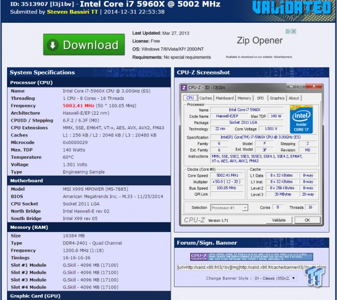Image resolution: width=337 pixels, height=300 pixels.
Task: Click the red 5002.41 MHz frequency value
Action: [x=78, y=106]
